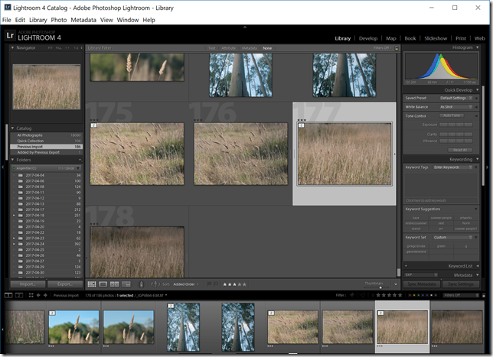Click the Import button
The height and width of the screenshot is (357, 493).
28,284
